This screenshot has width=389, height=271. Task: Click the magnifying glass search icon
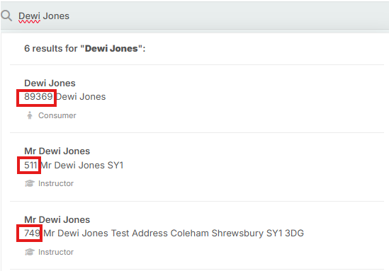6,16
